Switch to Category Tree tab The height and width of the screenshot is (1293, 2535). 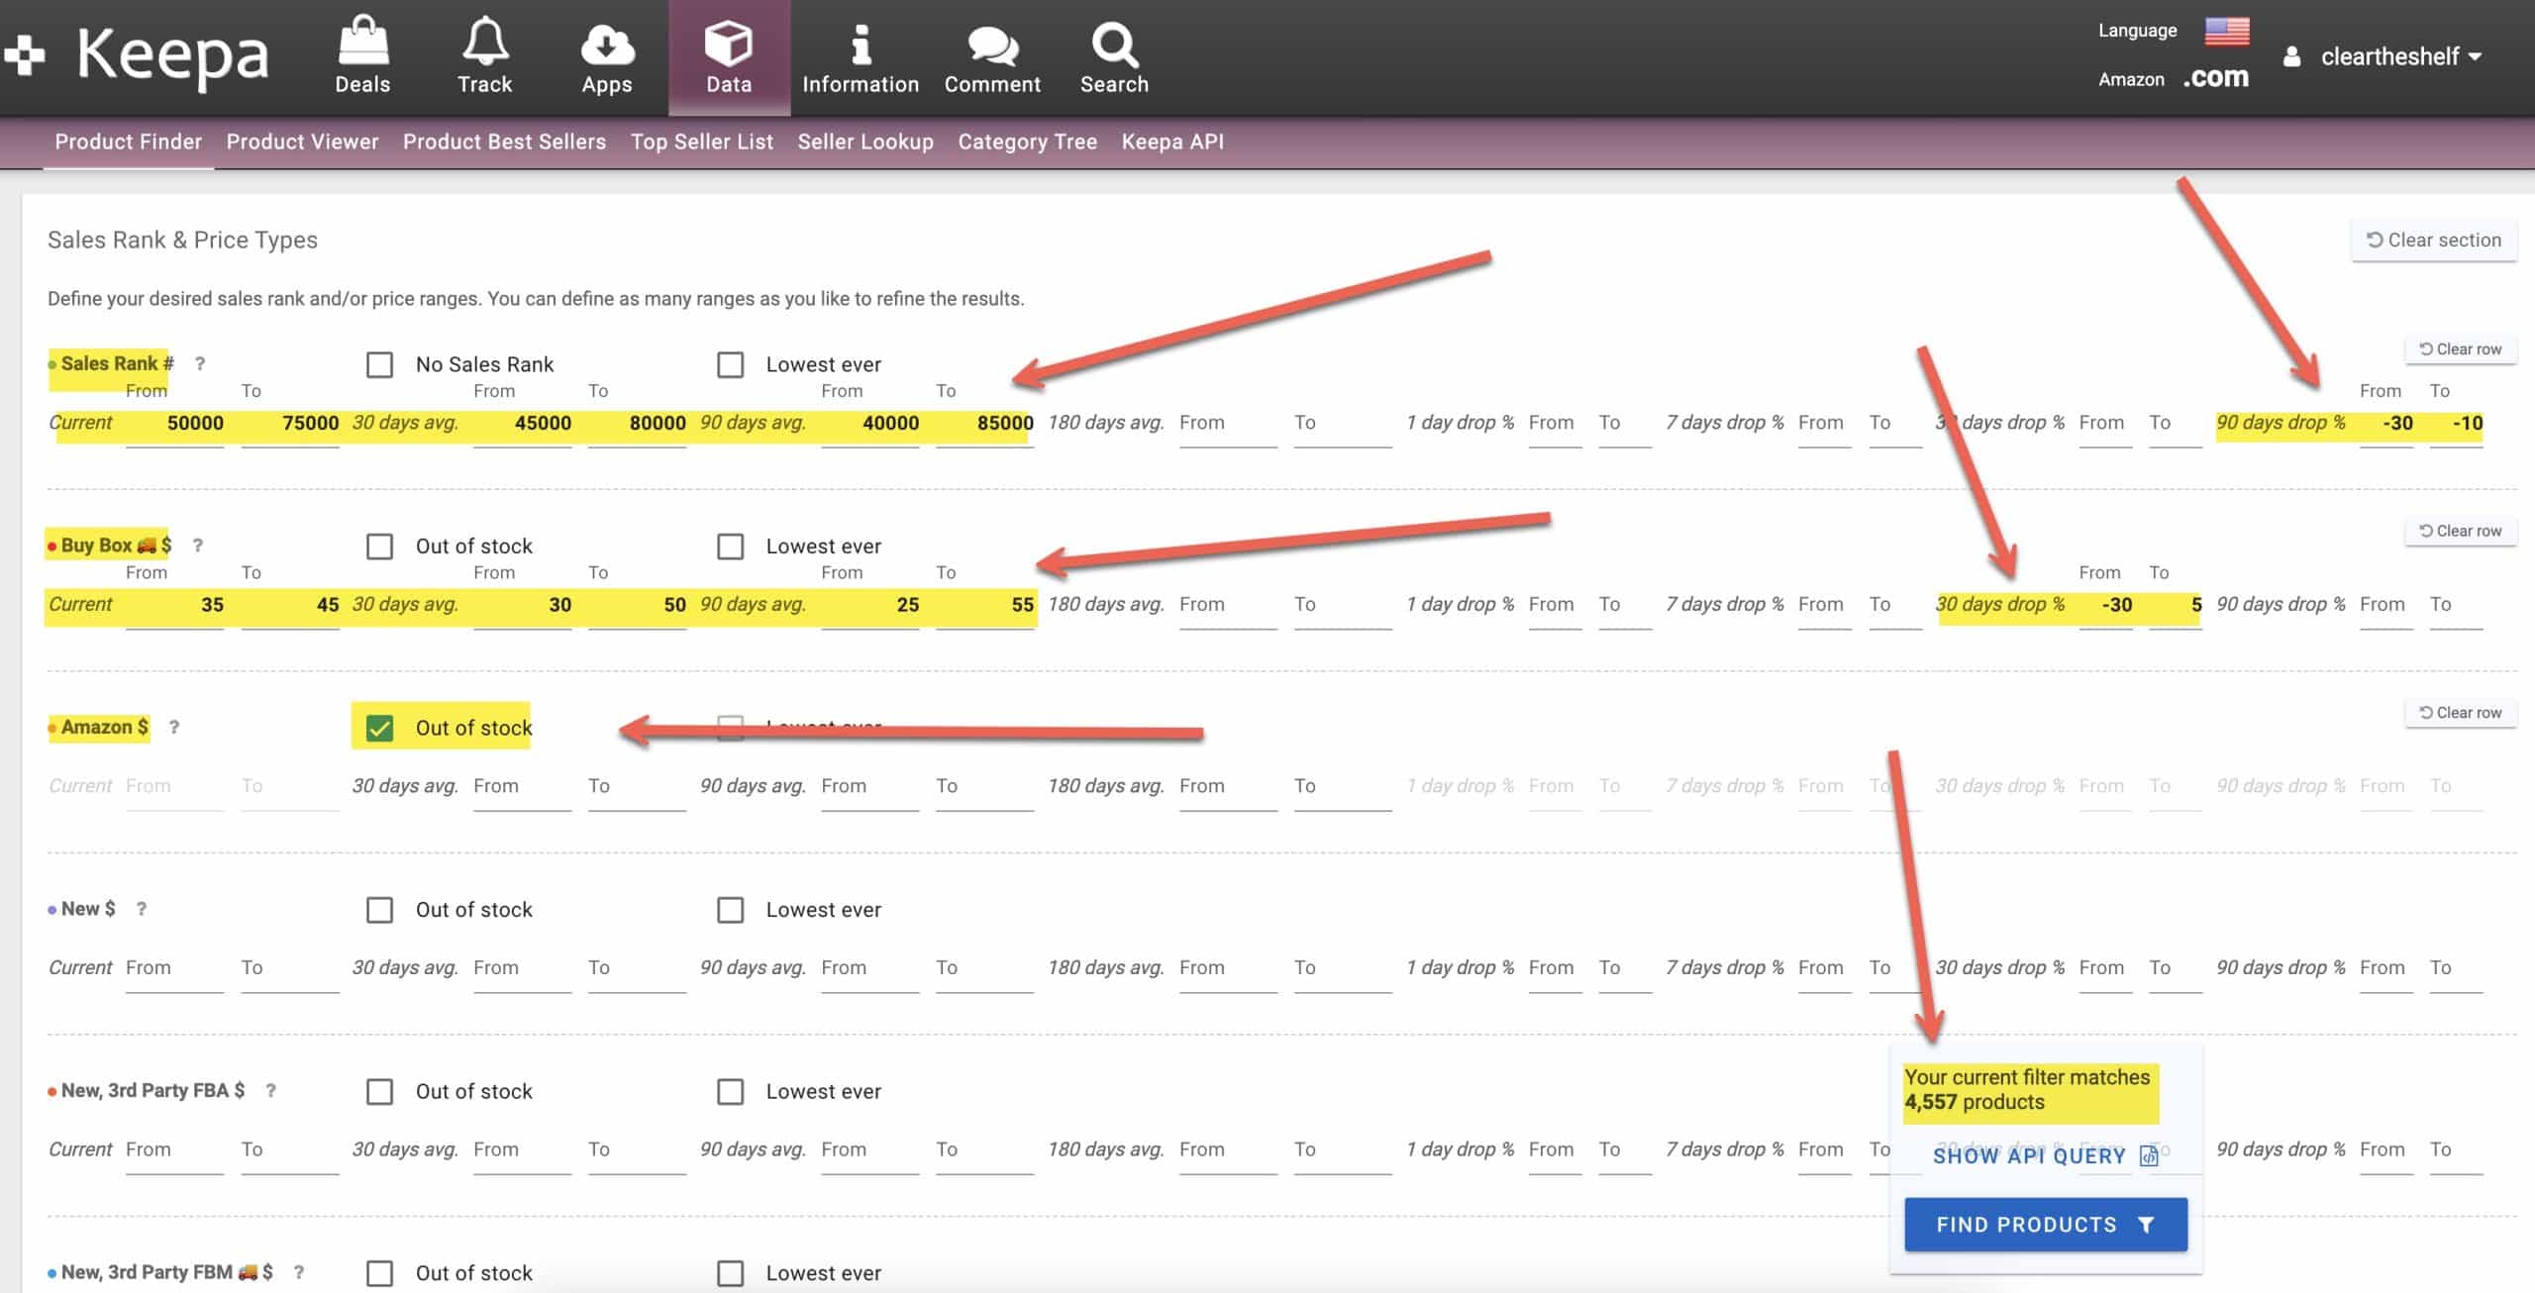[1027, 142]
